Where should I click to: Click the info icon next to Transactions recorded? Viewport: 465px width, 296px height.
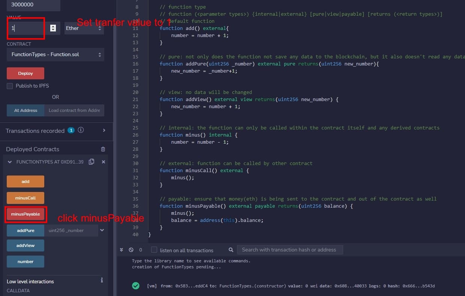coord(81,130)
